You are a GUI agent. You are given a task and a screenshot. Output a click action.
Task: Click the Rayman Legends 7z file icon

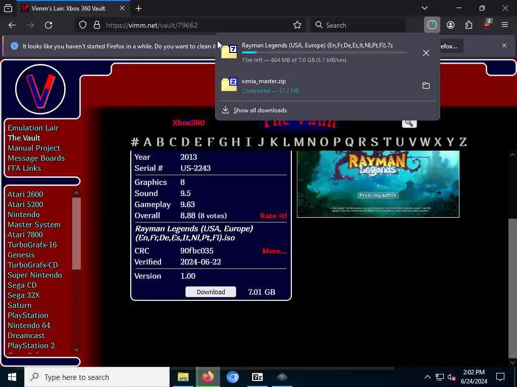click(x=229, y=52)
